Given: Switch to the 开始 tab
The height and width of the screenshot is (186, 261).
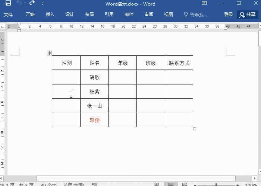Looking at the screenshot, I should tap(30, 15).
